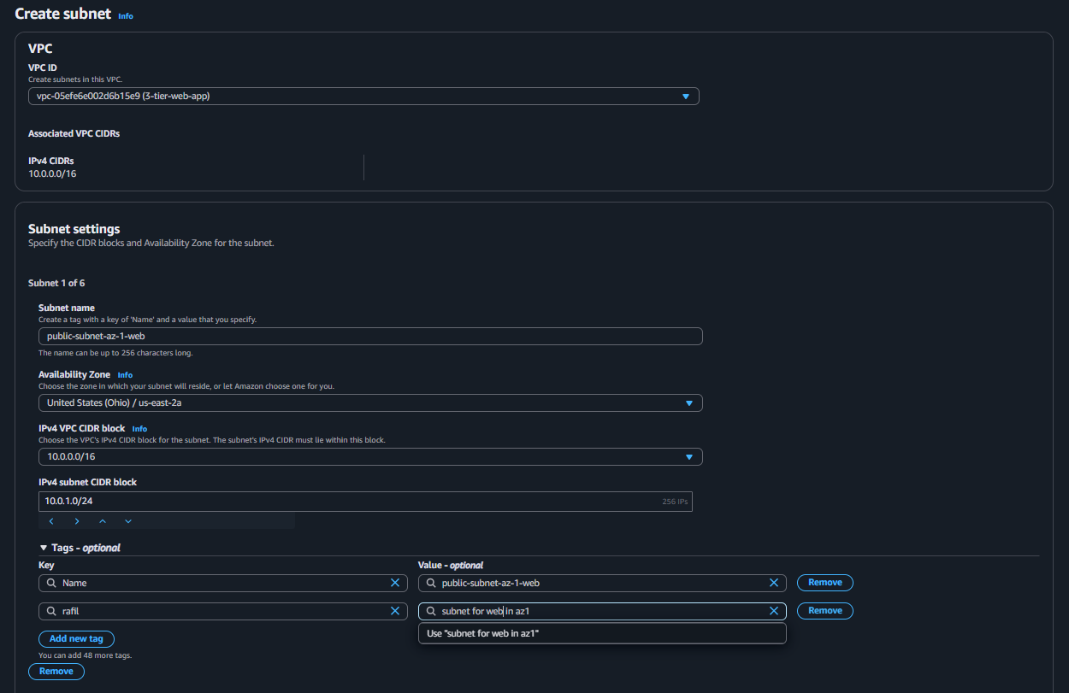Click the rafil tag key field
Viewport: 1069px width, 693px height.
pyautogui.click(x=223, y=611)
